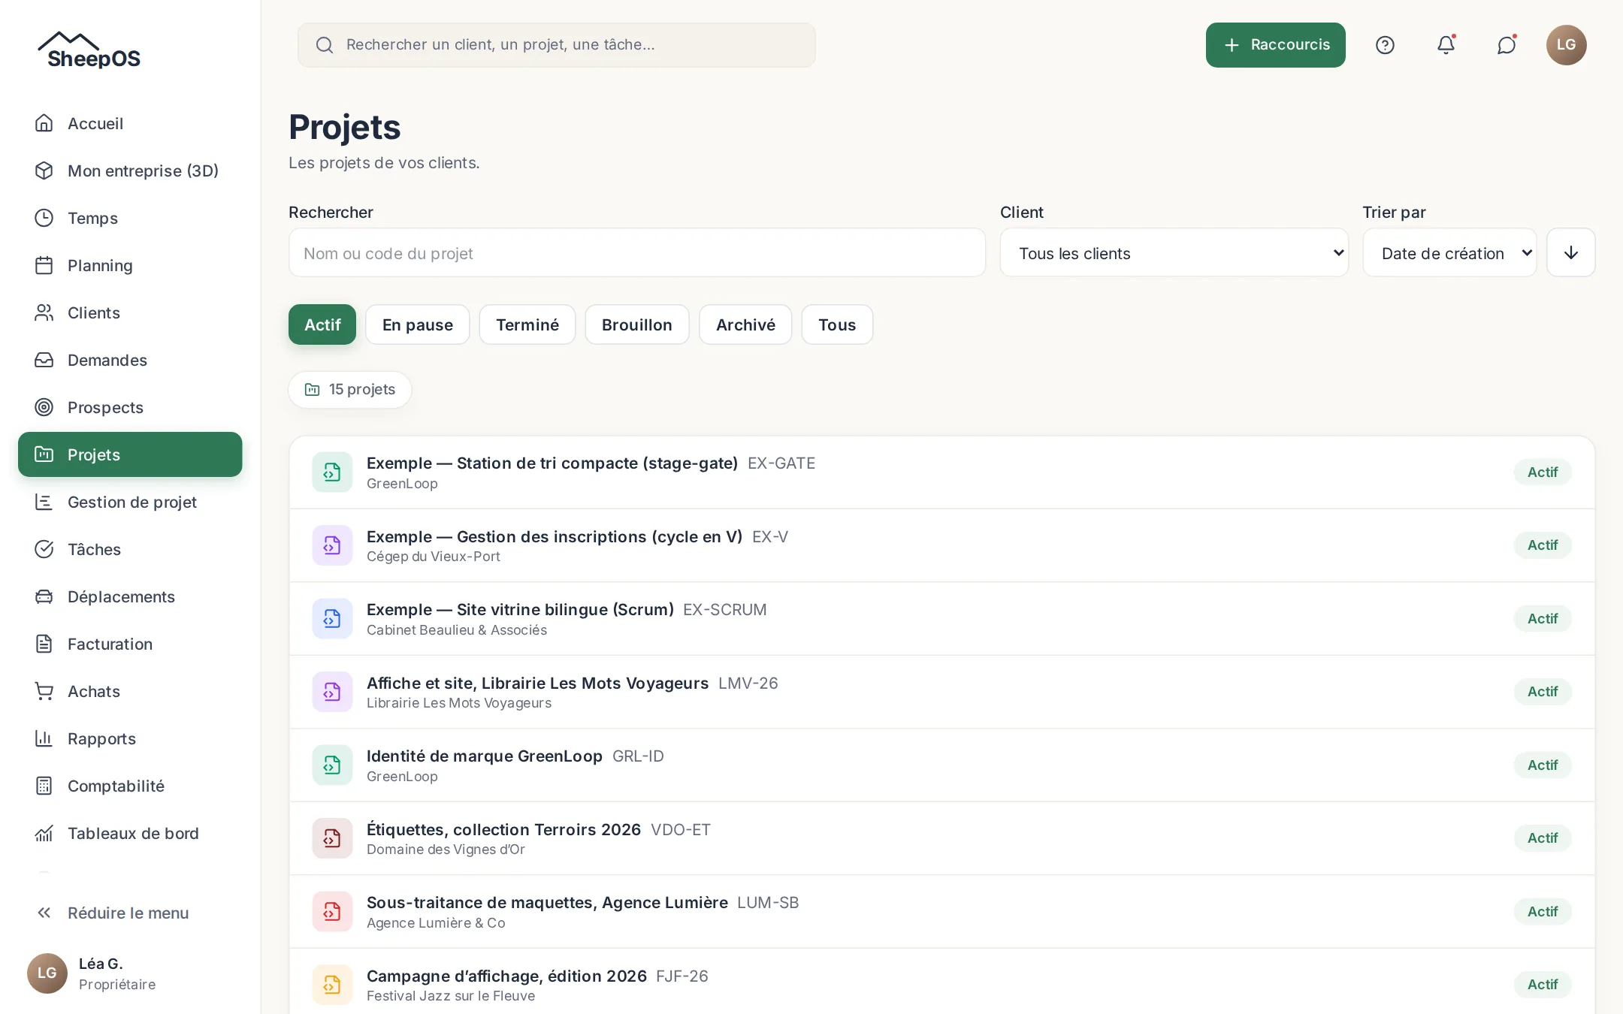Switch to the En pause filter
Screen dimensions: 1623x1014
[x=418, y=324]
